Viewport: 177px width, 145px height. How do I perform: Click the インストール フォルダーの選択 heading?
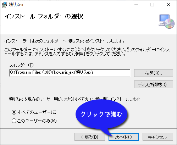click(x=44, y=16)
